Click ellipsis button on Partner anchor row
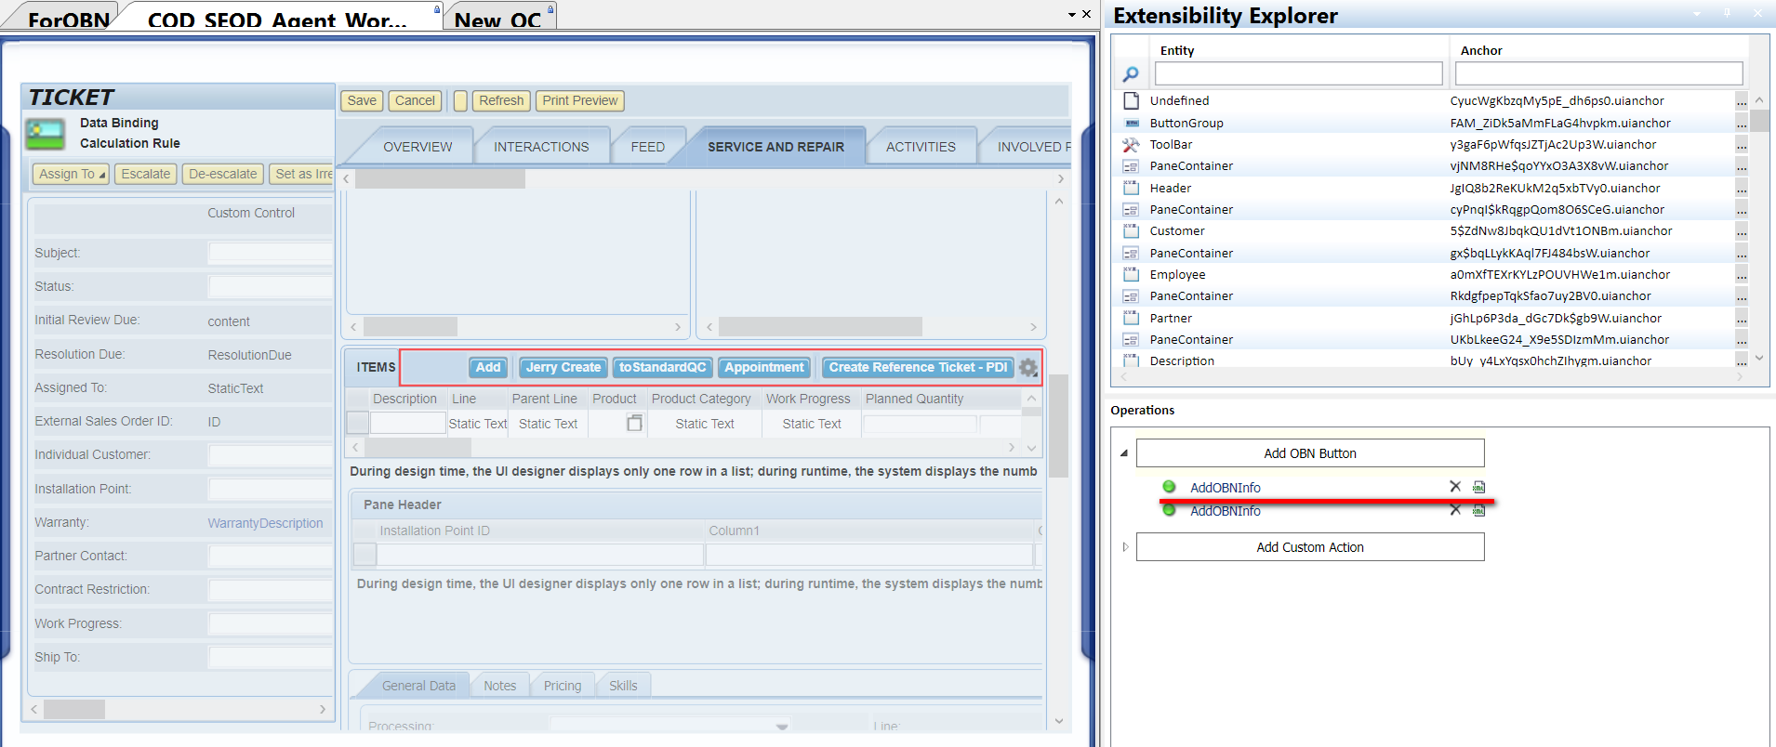The width and height of the screenshot is (1776, 747). pos(1742,318)
